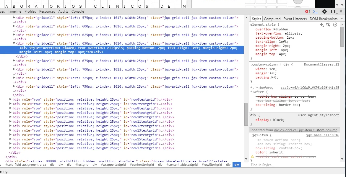This screenshot has width=346, height=177.
Task: Expand gridcell div with z-index 1011
Action: 14,78
